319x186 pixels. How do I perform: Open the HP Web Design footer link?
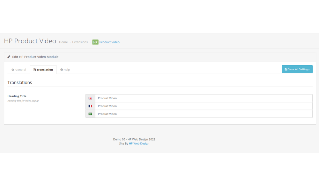(x=139, y=144)
